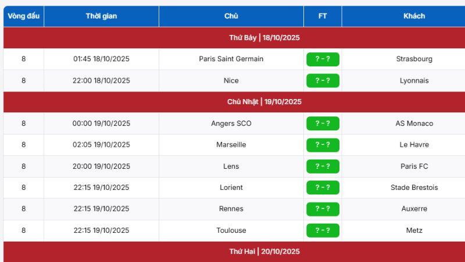This screenshot has width=465, height=262.
Task: Click the Thời gian column header
Action: [101, 16]
